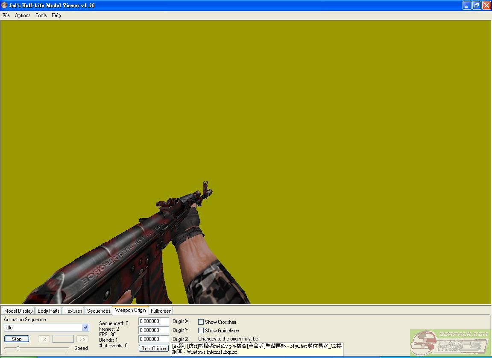Click the frame number field
This screenshot has height=358, width=492.
pyautogui.click(x=63, y=339)
